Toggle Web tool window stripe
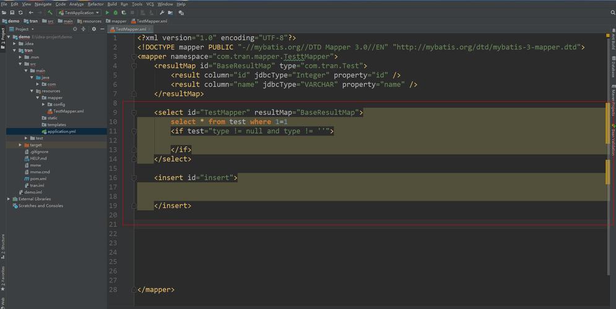The image size is (616, 309). 2,303
